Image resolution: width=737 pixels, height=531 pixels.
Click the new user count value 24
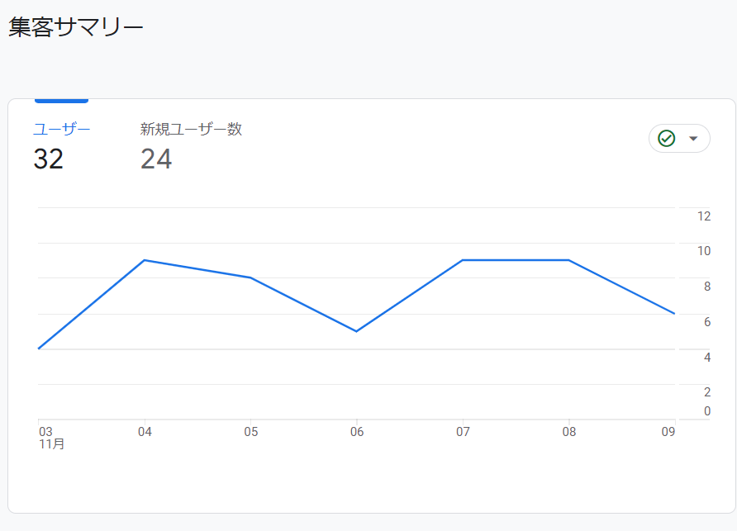pos(156,159)
